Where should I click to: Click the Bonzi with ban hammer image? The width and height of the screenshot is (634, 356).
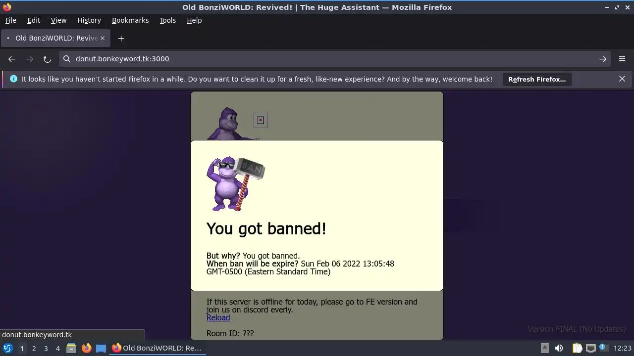pos(236,184)
